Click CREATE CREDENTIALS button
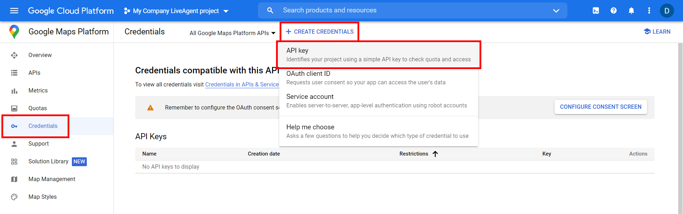 pos(319,32)
